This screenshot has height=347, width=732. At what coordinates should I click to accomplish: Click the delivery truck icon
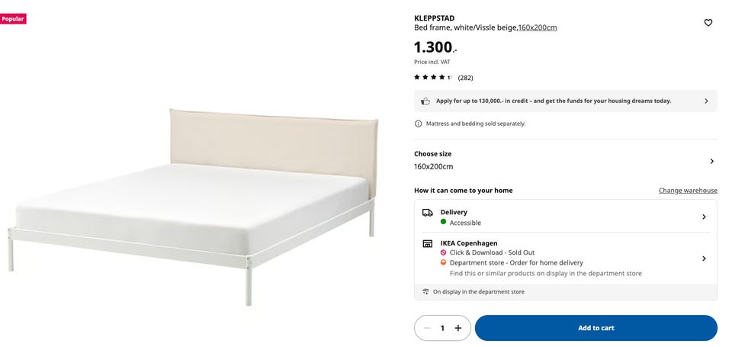(427, 213)
